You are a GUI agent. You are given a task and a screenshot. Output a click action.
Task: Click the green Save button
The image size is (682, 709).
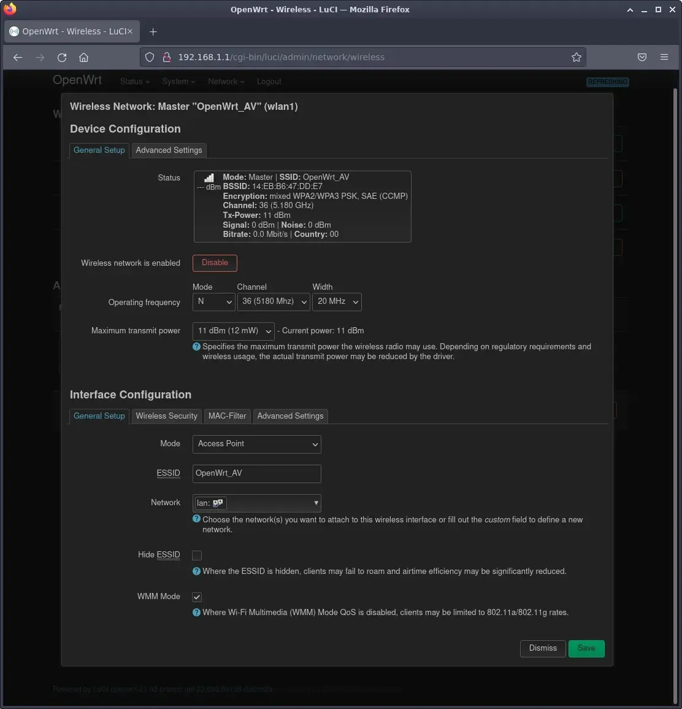586,648
